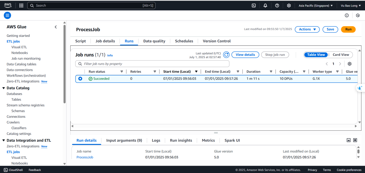Open the Amazon Q assistant icon
Viewport: 365px width, 173px height.
(360, 88)
